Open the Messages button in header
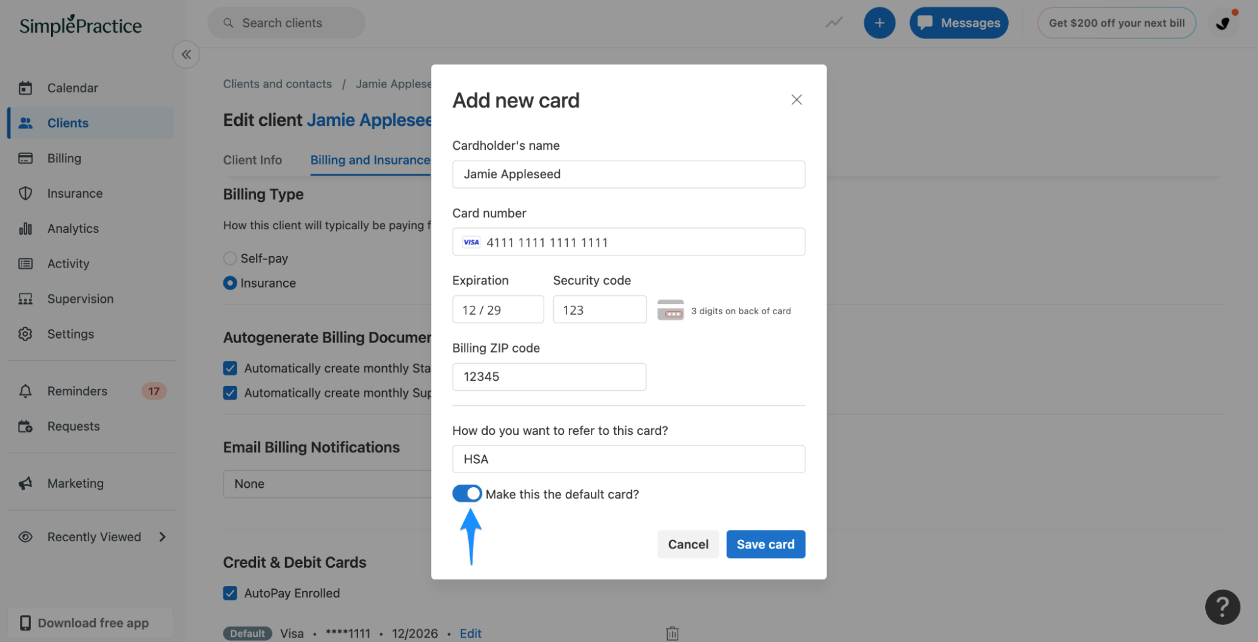 [958, 23]
